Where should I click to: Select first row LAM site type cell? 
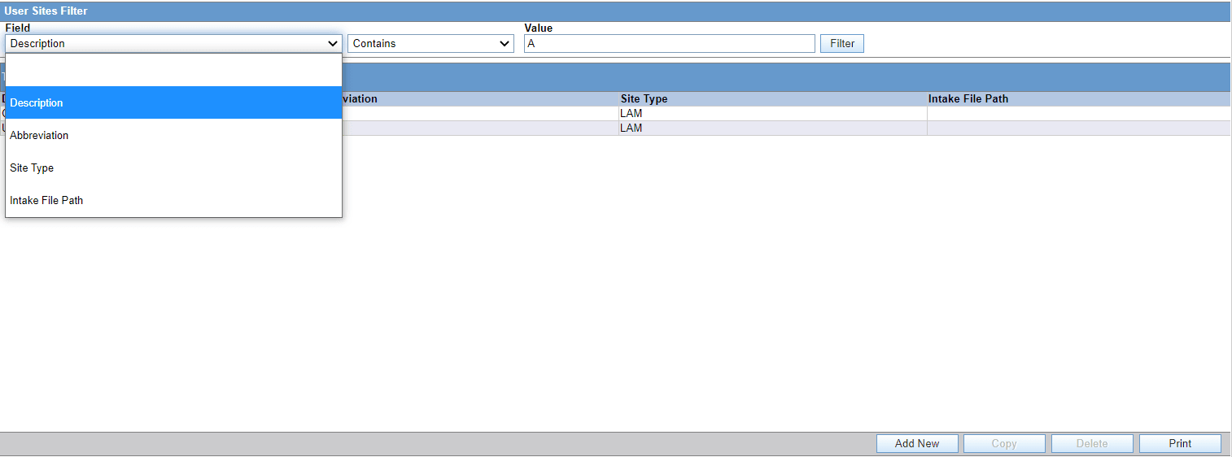772,113
